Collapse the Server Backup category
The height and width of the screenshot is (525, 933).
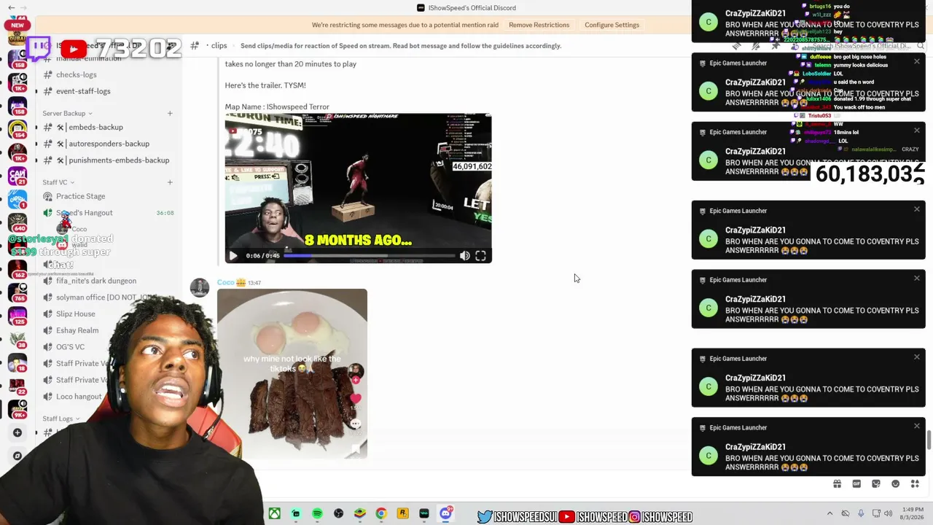click(67, 114)
